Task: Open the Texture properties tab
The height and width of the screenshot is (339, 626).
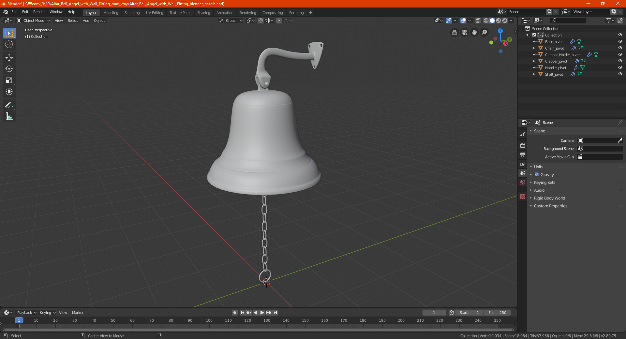Action: pyautogui.click(x=523, y=197)
